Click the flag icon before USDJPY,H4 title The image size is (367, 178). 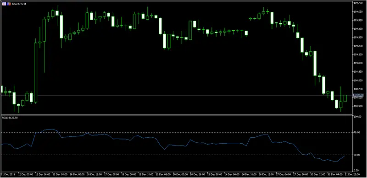point(9,4)
